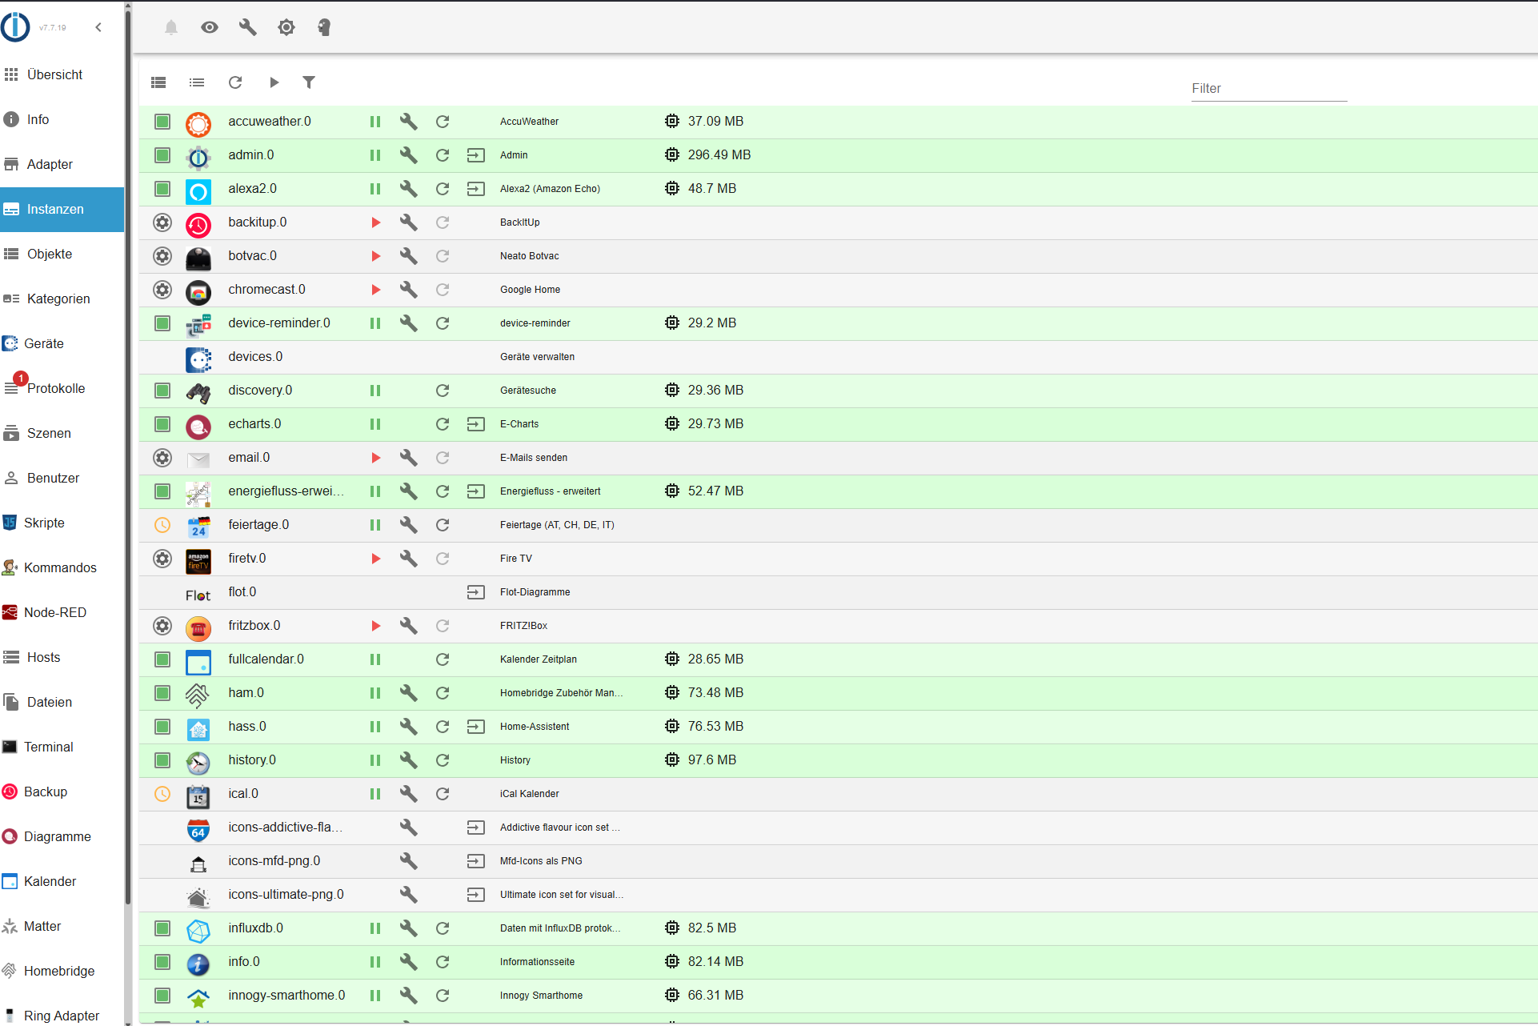
Task: Click the notification bell icon
Action: [171, 27]
